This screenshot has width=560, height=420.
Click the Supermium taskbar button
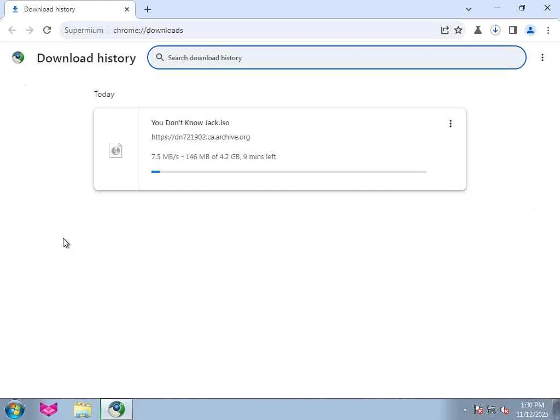116,409
